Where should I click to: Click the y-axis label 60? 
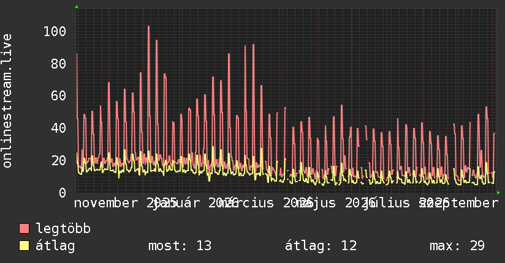click(x=59, y=96)
